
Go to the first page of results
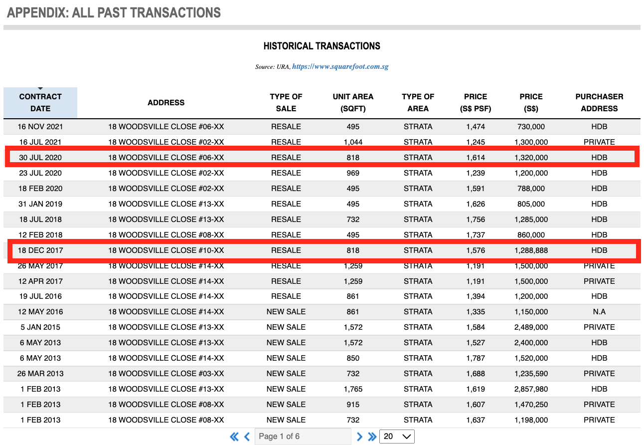(234, 437)
